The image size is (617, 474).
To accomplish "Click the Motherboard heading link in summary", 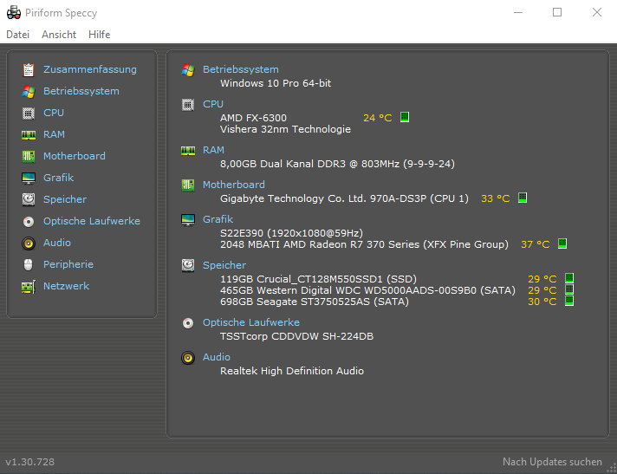I will click(x=234, y=185).
